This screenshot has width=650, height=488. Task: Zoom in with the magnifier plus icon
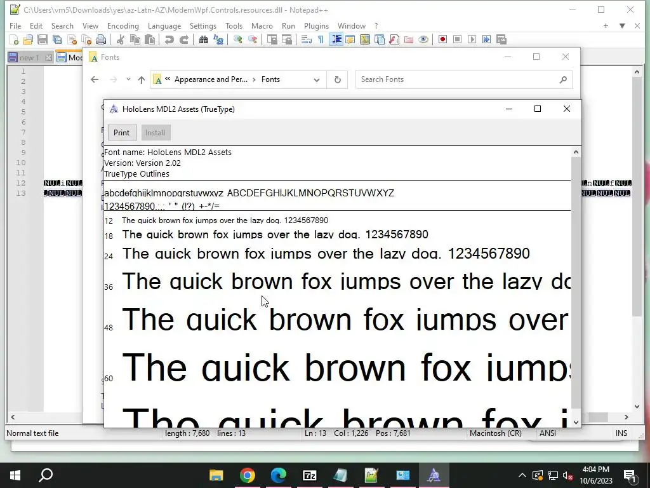[x=237, y=39]
